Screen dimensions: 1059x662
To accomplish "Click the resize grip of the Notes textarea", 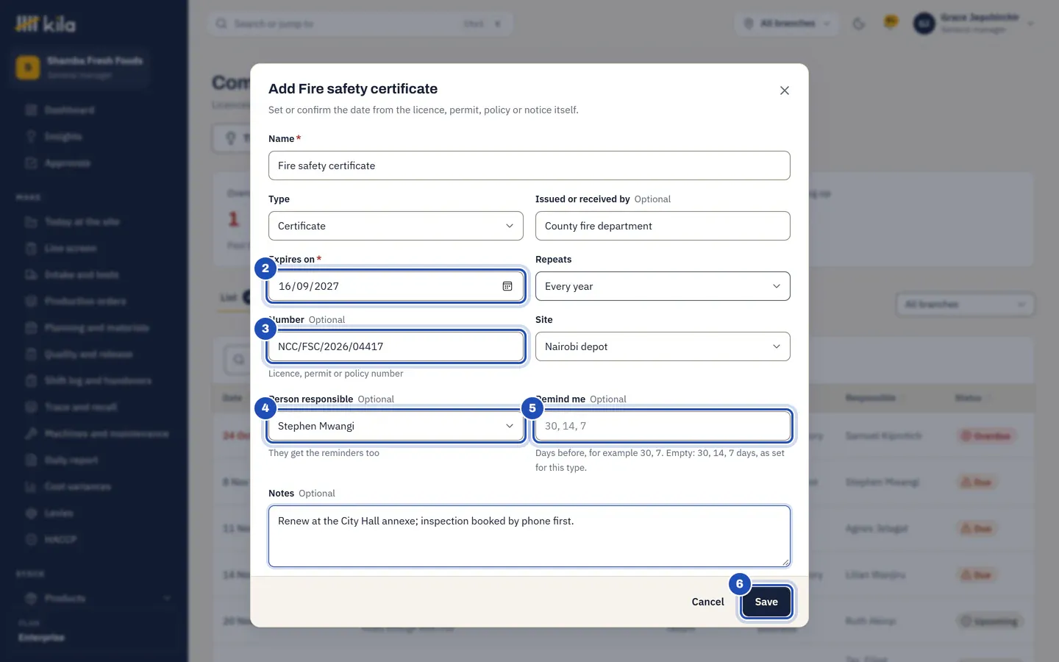I will [x=785, y=562].
